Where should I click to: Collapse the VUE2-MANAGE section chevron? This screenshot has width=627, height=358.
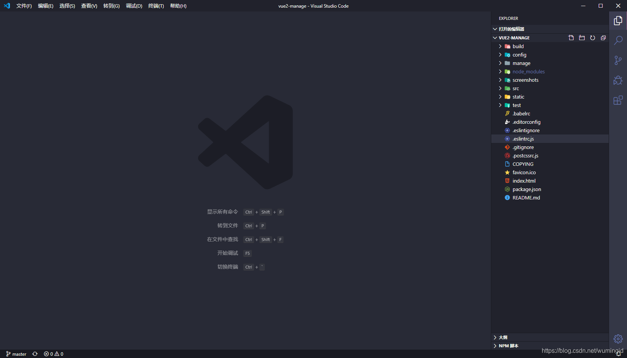(495, 38)
